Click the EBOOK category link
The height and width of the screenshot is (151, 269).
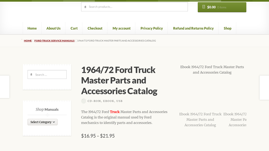(x=108, y=101)
